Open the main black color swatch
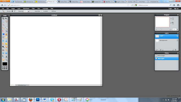Screen dimensions: 181x102 pyautogui.click(x=5, y=64)
